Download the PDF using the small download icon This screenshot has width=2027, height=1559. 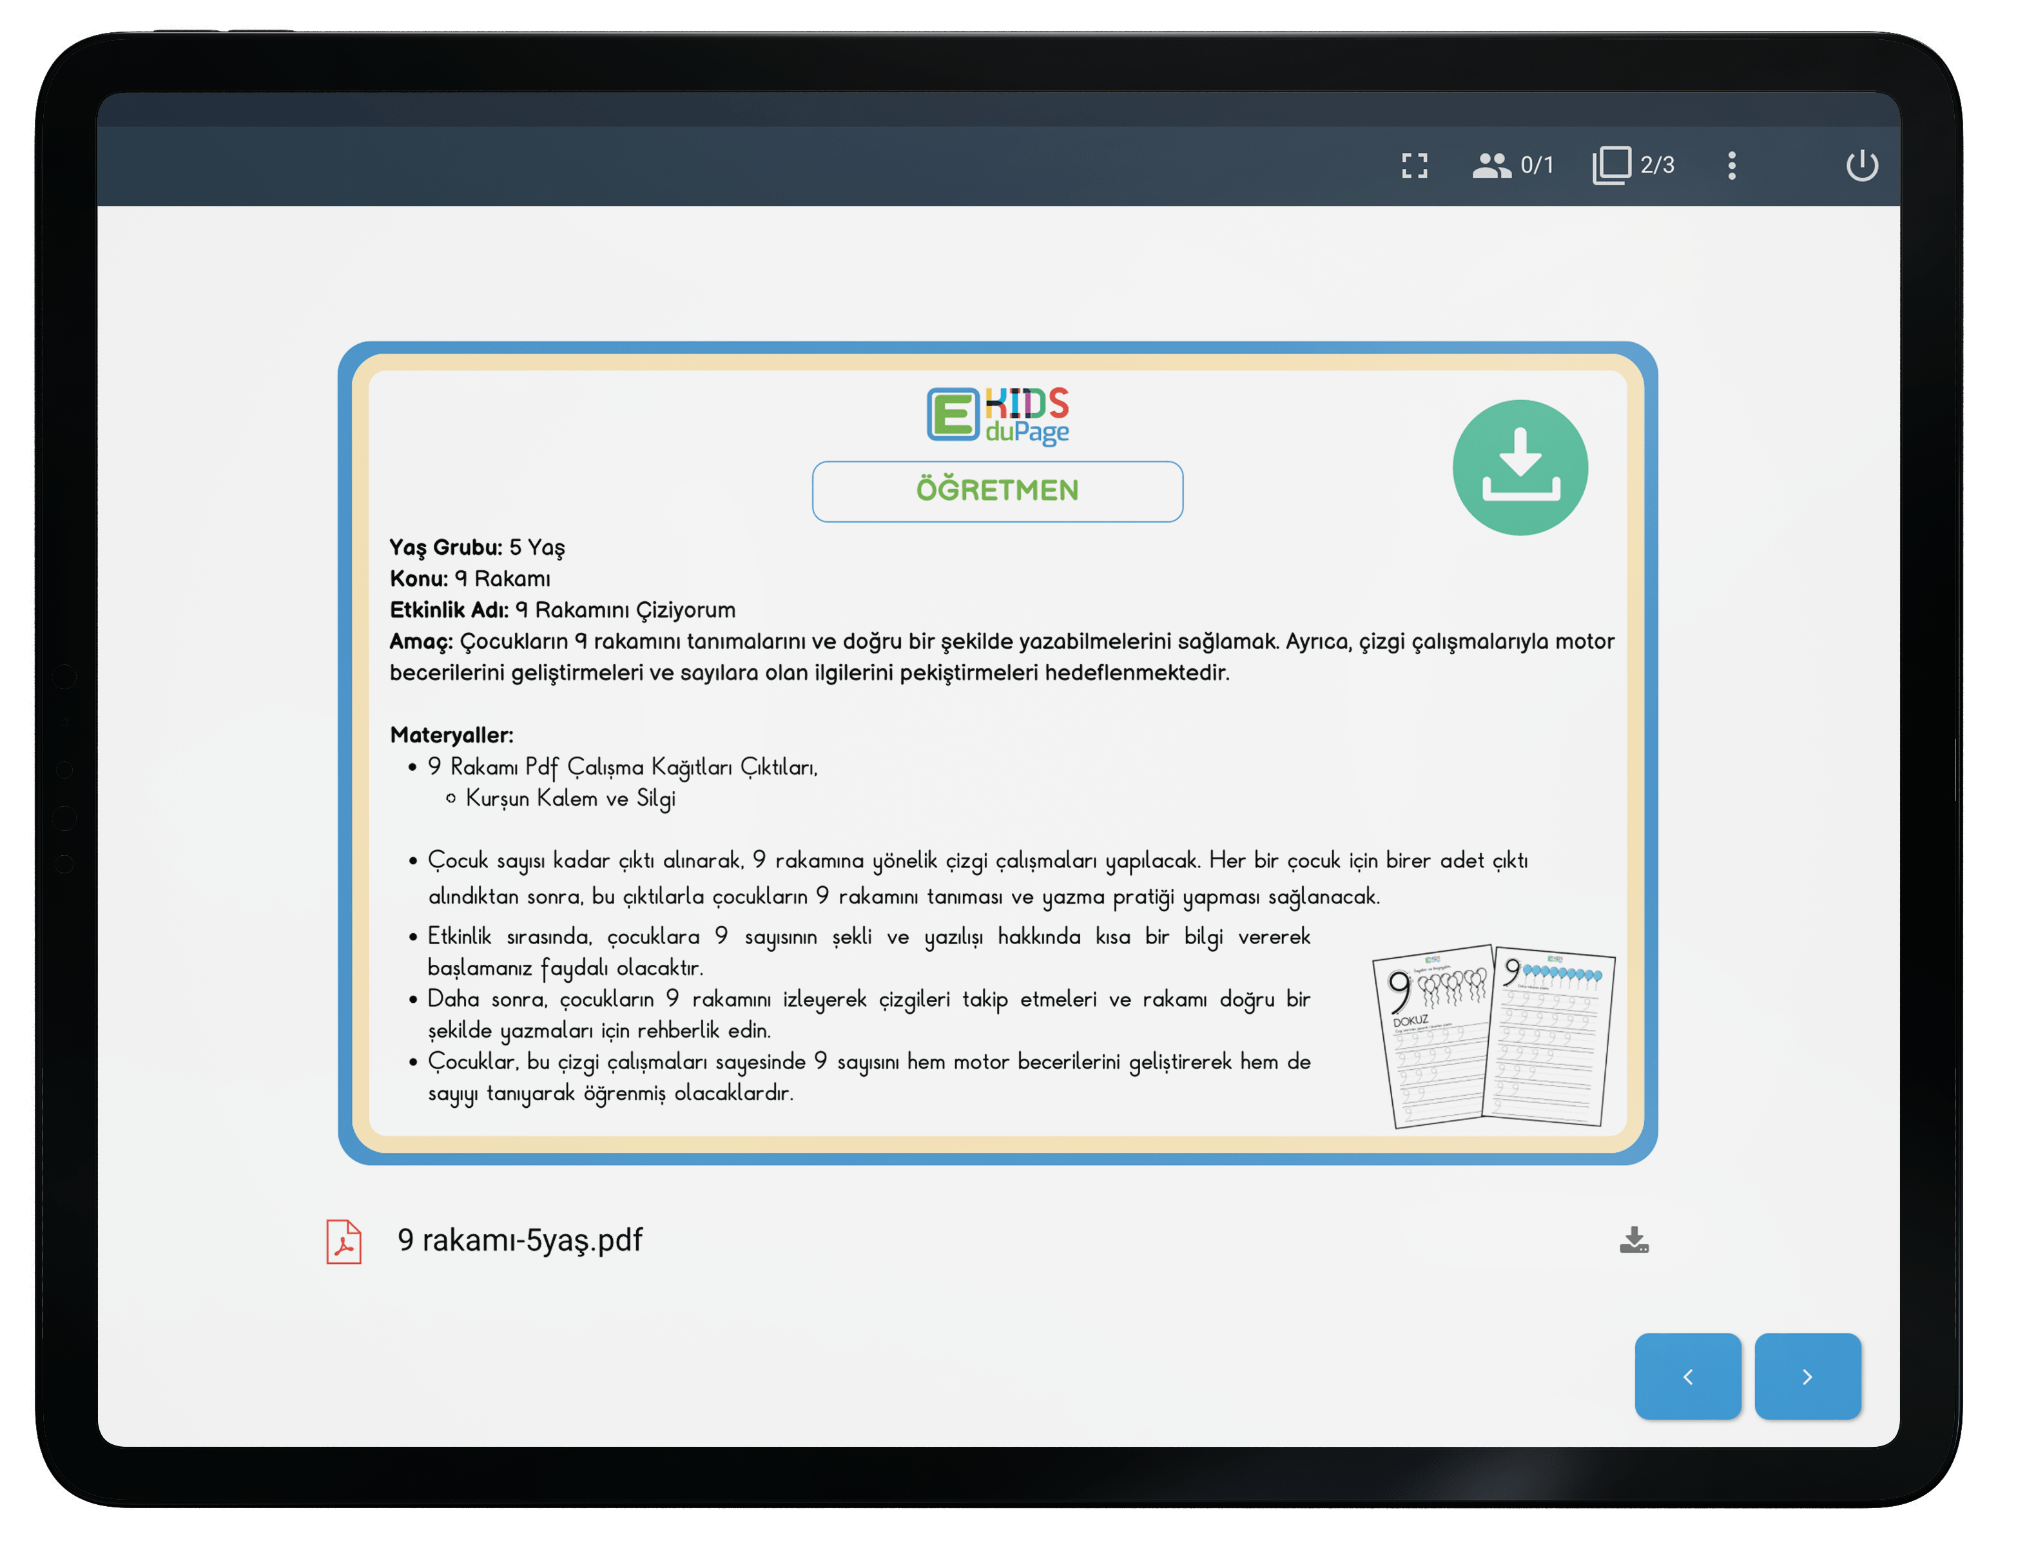click(x=1633, y=1240)
